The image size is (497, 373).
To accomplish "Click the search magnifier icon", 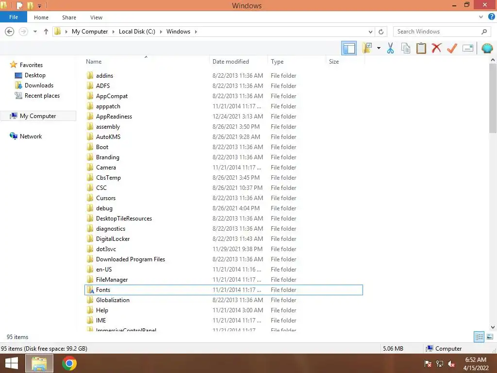I will pos(484,32).
